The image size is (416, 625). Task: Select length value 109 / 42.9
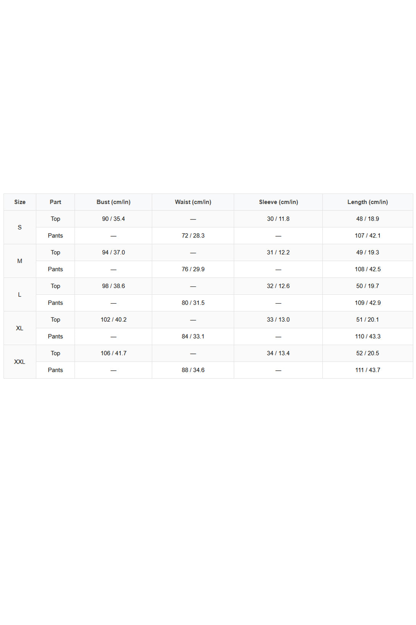click(368, 303)
